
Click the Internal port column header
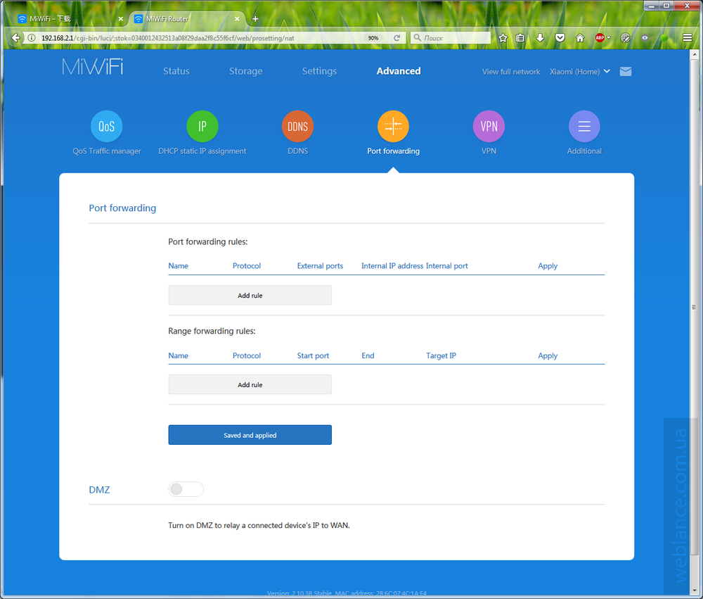point(446,266)
